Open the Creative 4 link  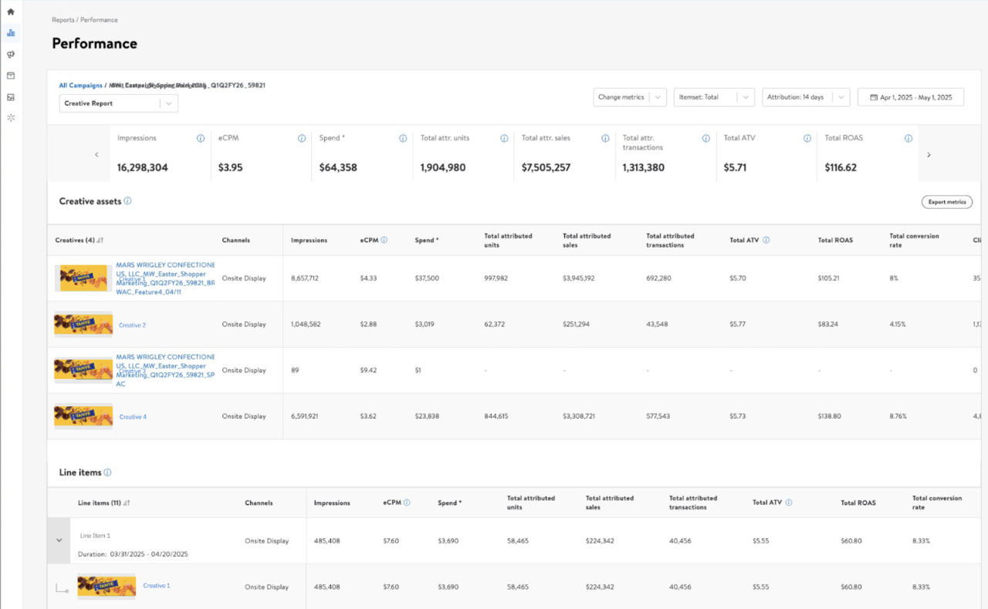tap(133, 417)
